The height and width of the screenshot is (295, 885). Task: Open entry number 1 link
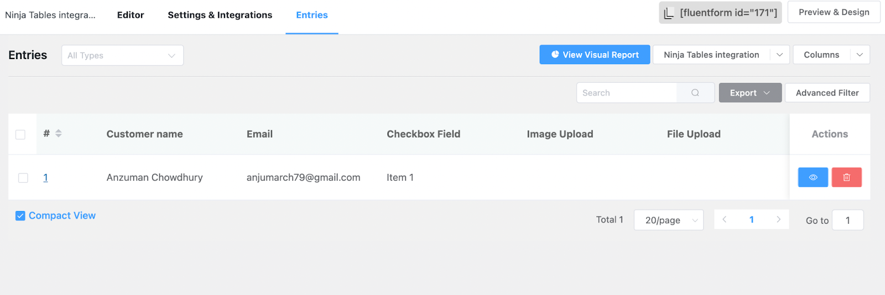click(x=45, y=177)
